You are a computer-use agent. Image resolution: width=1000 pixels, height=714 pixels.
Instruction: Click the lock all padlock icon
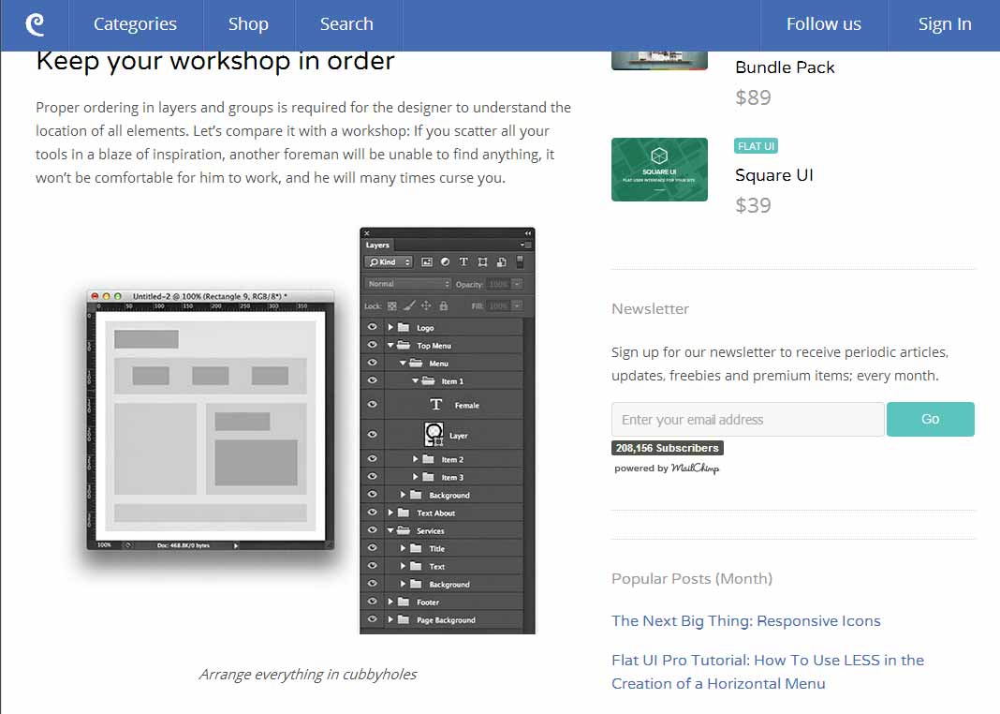click(x=443, y=306)
